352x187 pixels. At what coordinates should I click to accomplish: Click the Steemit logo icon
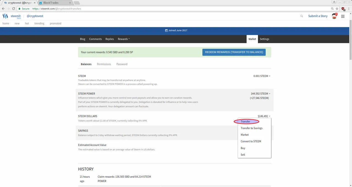coord(5,16)
